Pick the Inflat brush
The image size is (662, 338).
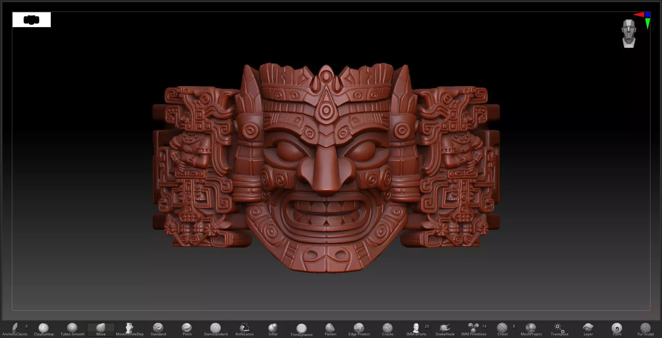[273, 329]
